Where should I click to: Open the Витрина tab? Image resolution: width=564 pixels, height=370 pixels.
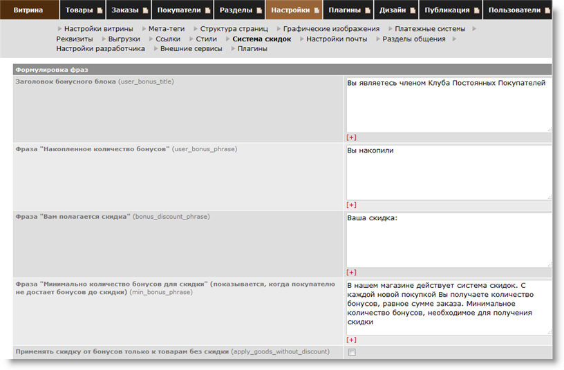pos(28,10)
